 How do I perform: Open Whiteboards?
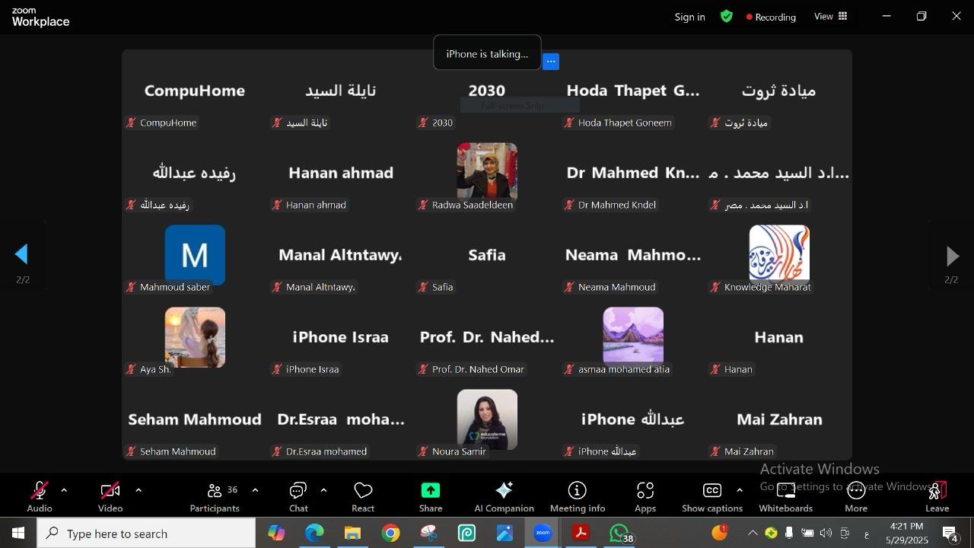click(785, 496)
